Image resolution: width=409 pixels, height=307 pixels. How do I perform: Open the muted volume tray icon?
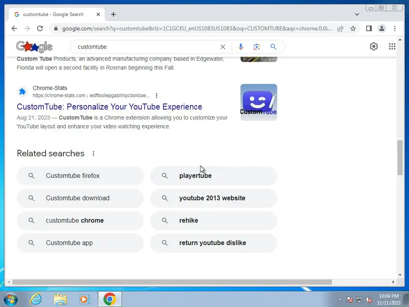(x=369, y=299)
